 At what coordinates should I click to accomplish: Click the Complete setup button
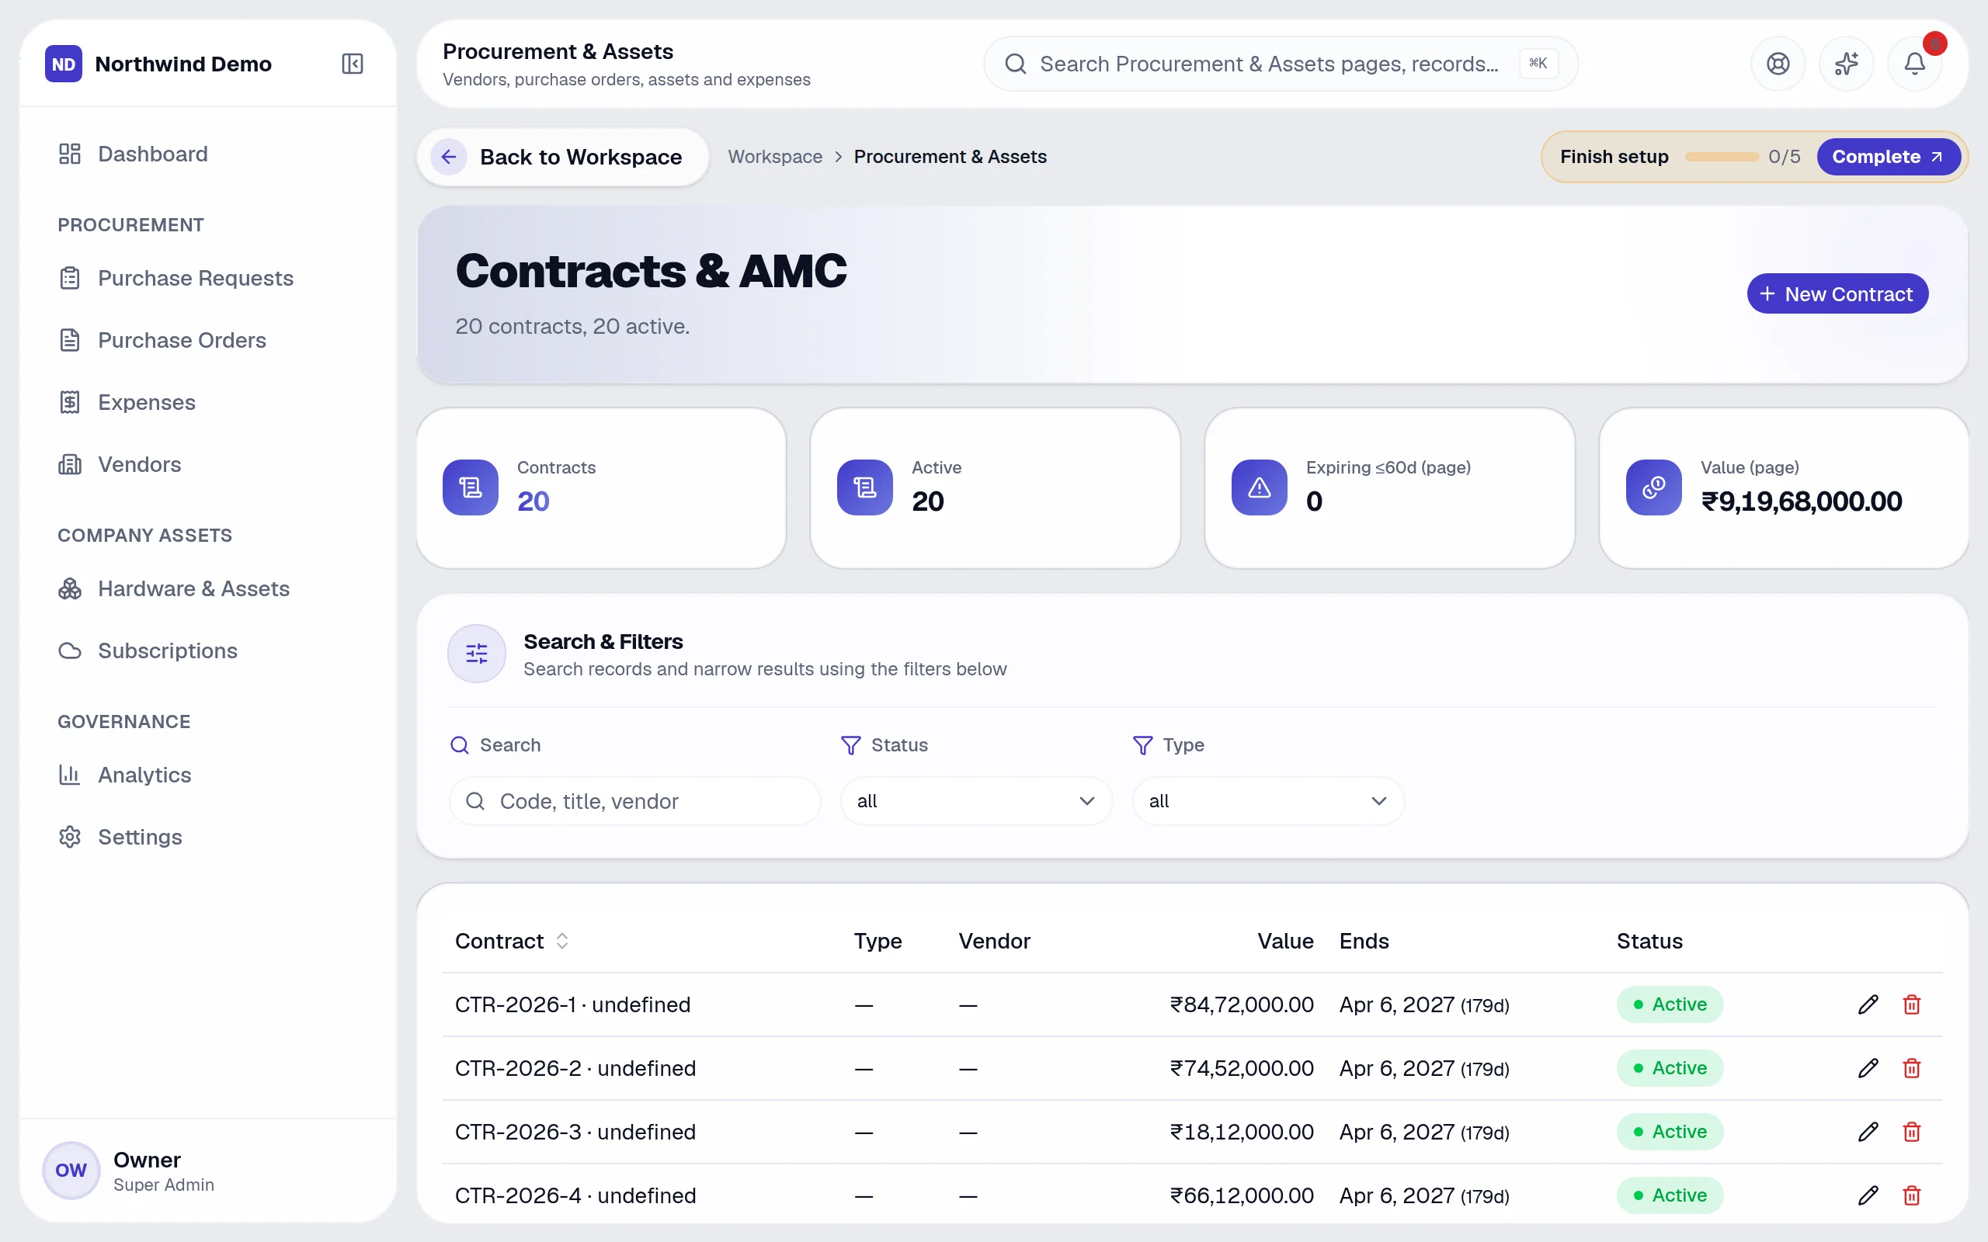1888,157
